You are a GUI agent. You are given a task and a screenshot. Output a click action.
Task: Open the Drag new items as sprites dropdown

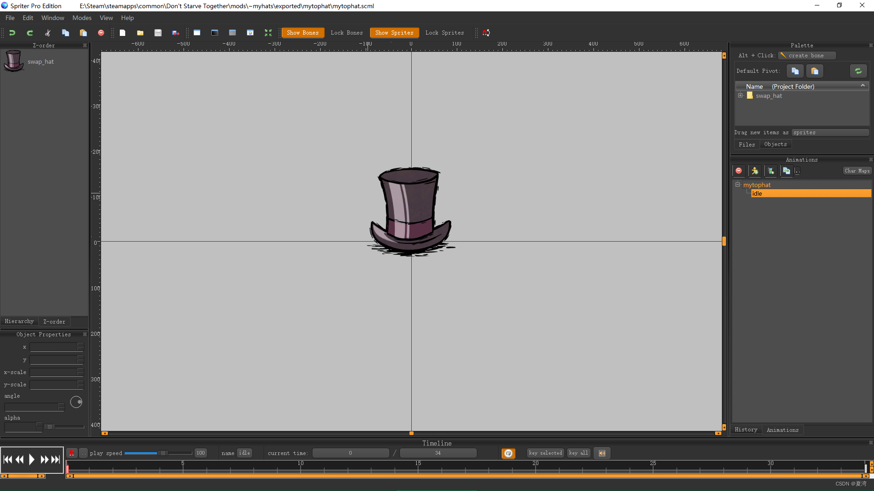(x=830, y=132)
